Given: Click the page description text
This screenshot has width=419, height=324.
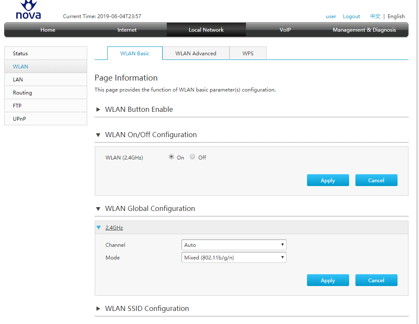Looking at the screenshot, I should point(185,90).
